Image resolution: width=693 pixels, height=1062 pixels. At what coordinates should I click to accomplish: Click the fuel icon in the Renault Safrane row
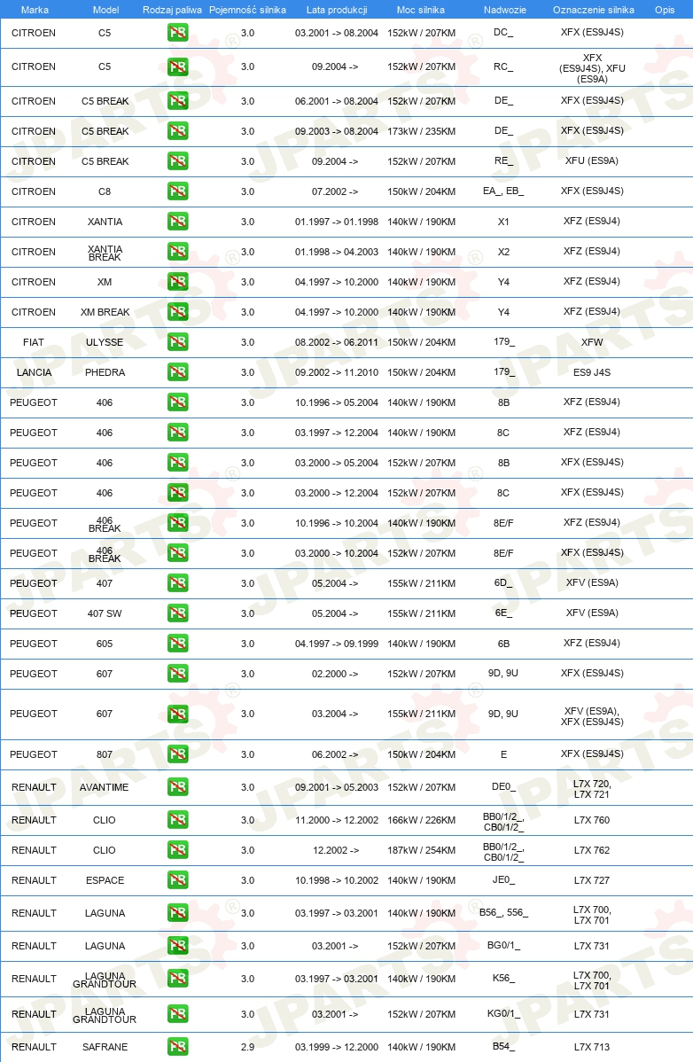(178, 1046)
